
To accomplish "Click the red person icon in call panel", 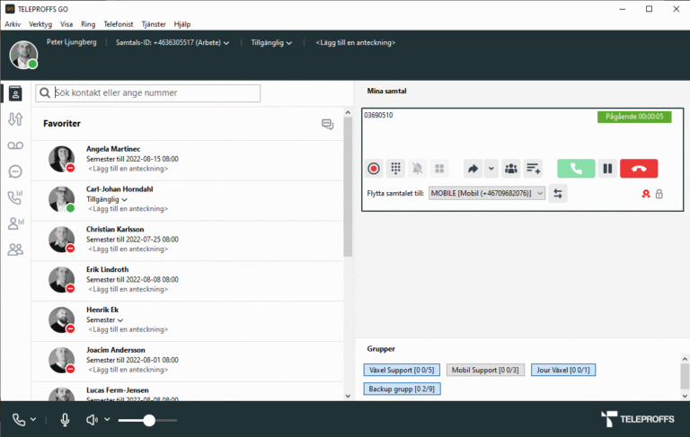I will [646, 194].
